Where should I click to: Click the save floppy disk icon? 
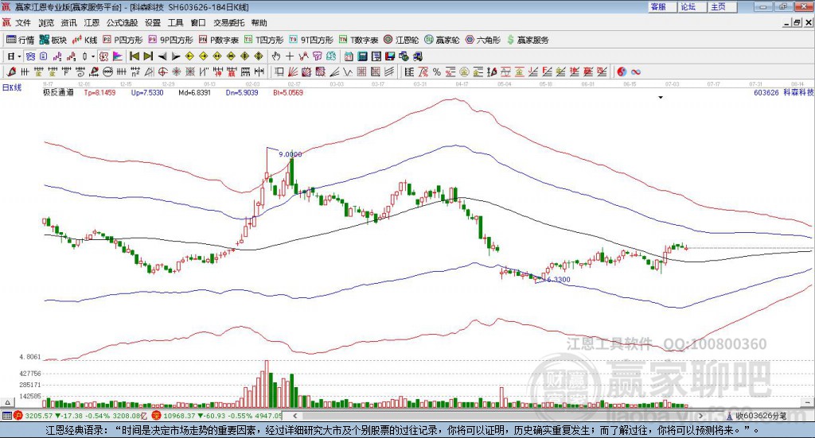[390, 56]
